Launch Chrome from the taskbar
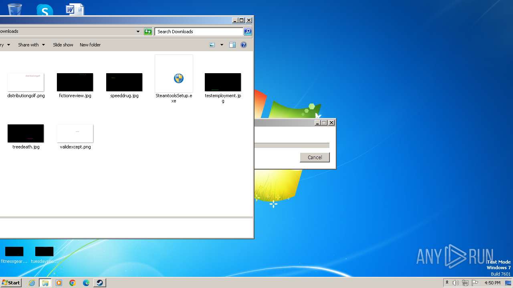Image resolution: width=513 pixels, height=288 pixels. tap(73, 283)
